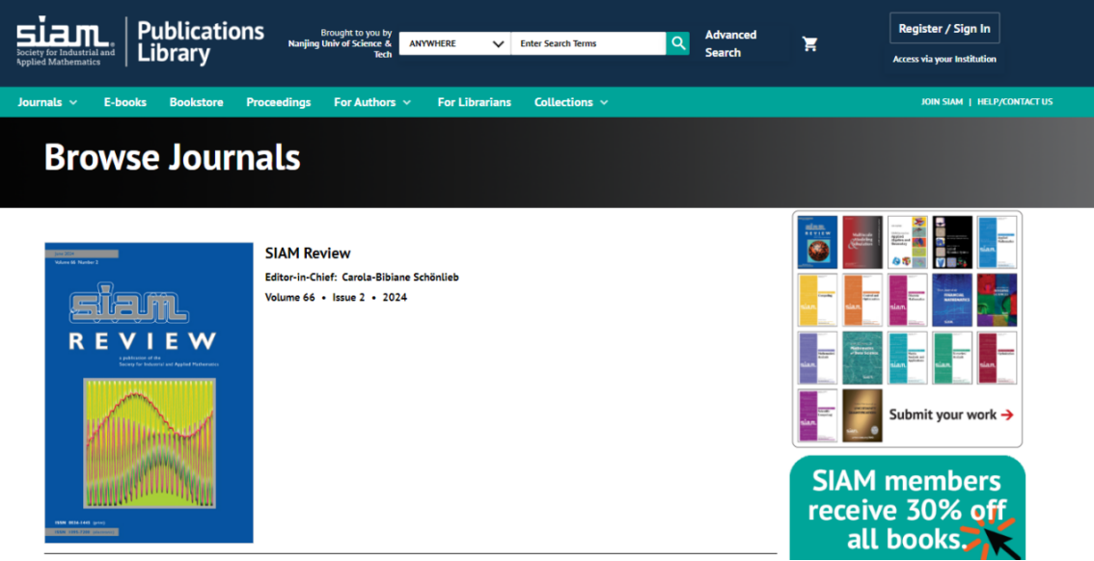Click the SIAM logo in header

[x=67, y=41]
